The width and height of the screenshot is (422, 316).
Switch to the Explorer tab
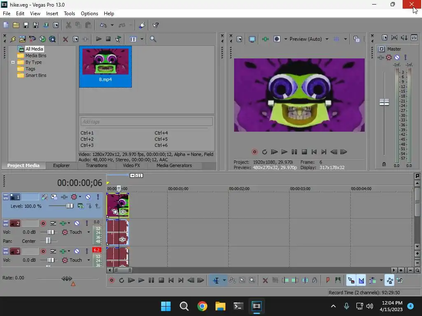tap(61, 165)
